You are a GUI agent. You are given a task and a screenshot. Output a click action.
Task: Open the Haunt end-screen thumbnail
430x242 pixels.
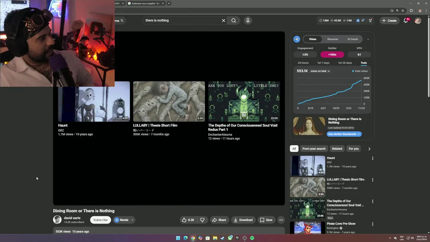click(x=94, y=102)
